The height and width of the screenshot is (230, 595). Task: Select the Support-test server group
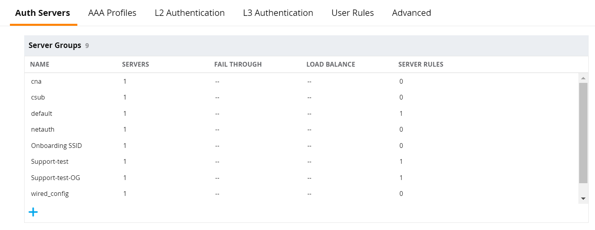pos(301,161)
